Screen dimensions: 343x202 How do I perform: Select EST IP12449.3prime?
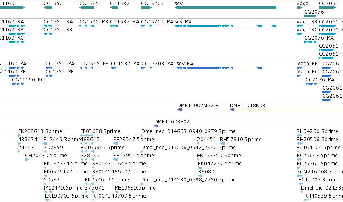[45, 144]
